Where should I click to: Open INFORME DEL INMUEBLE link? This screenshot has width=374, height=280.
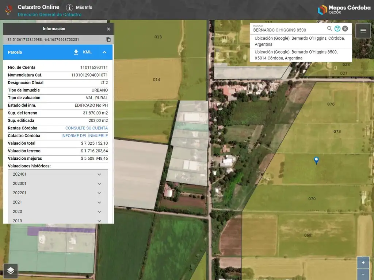pos(84,136)
